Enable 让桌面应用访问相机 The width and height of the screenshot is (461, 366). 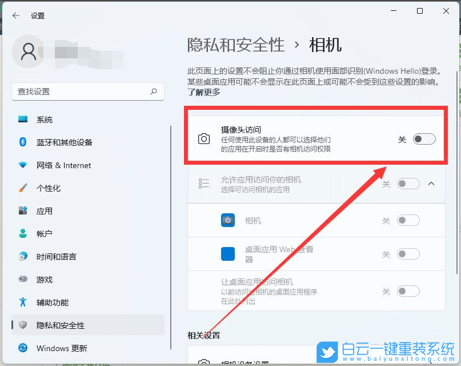tap(409, 291)
